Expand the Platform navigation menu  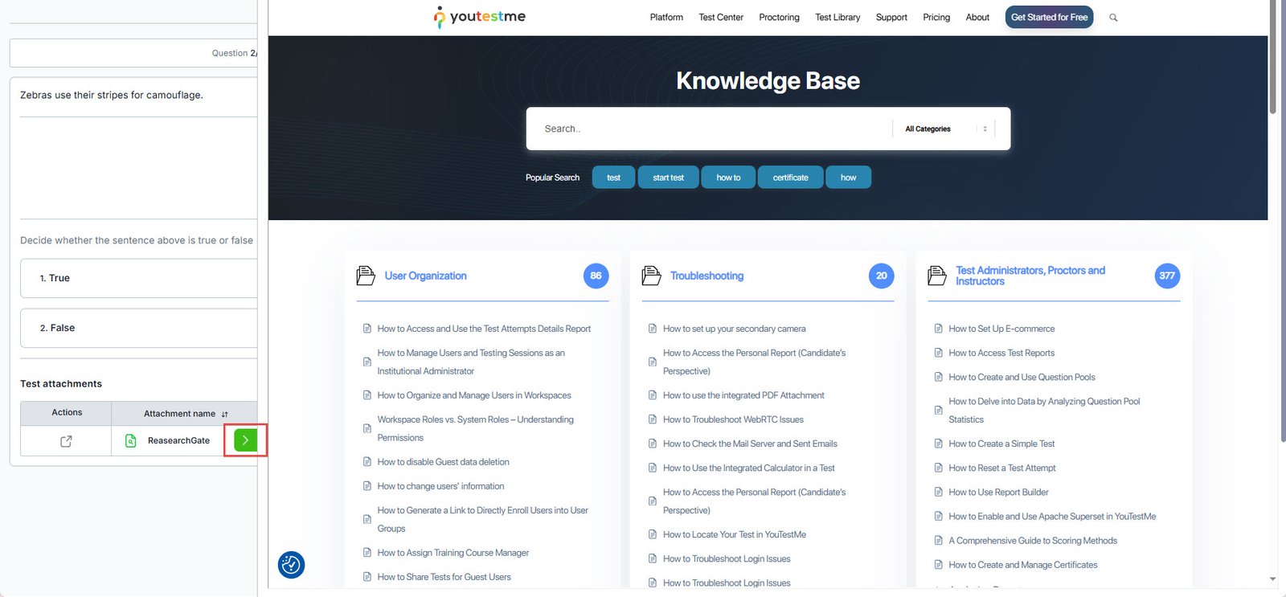point(666,18)
